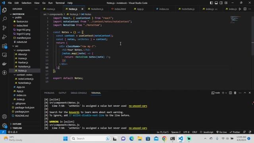Collapse the components folder

pyautogui.click(x=15, y=50)
